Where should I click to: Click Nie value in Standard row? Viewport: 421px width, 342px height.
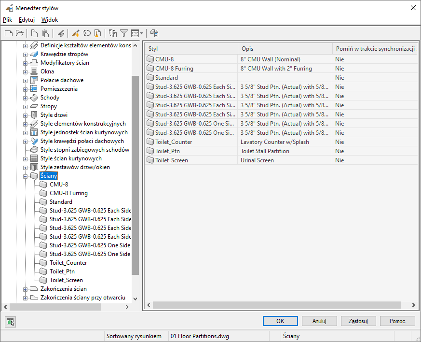[x=340, y=78]
